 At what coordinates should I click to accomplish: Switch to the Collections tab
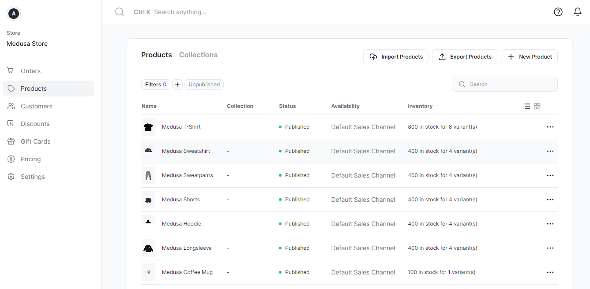tap(198, 55)
